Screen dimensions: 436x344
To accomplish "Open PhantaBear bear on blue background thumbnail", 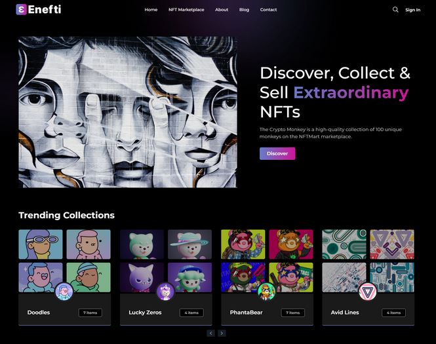I will [x=243, y=277].
